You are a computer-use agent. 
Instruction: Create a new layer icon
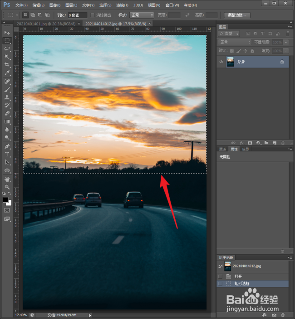275,143
